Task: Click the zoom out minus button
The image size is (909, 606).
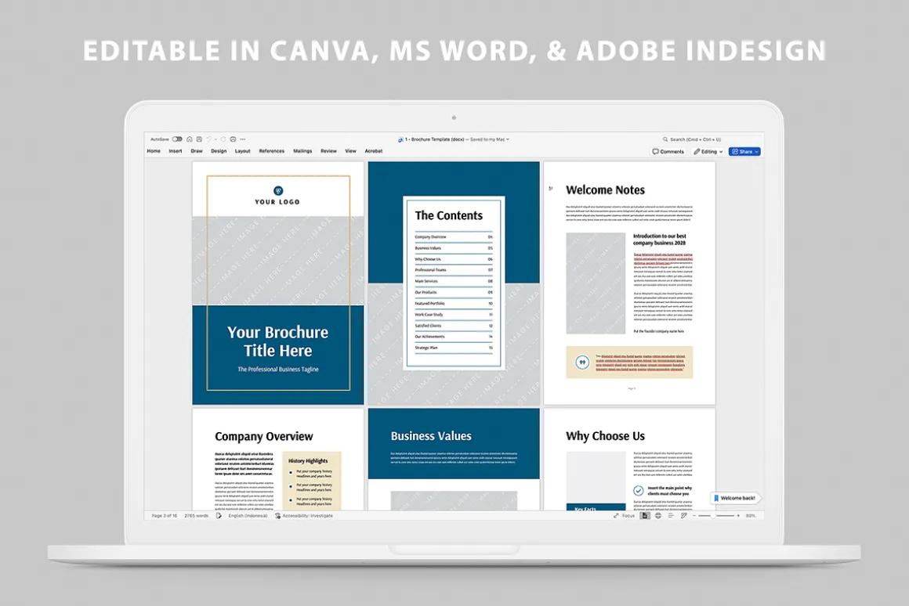Action: [694, 516]
